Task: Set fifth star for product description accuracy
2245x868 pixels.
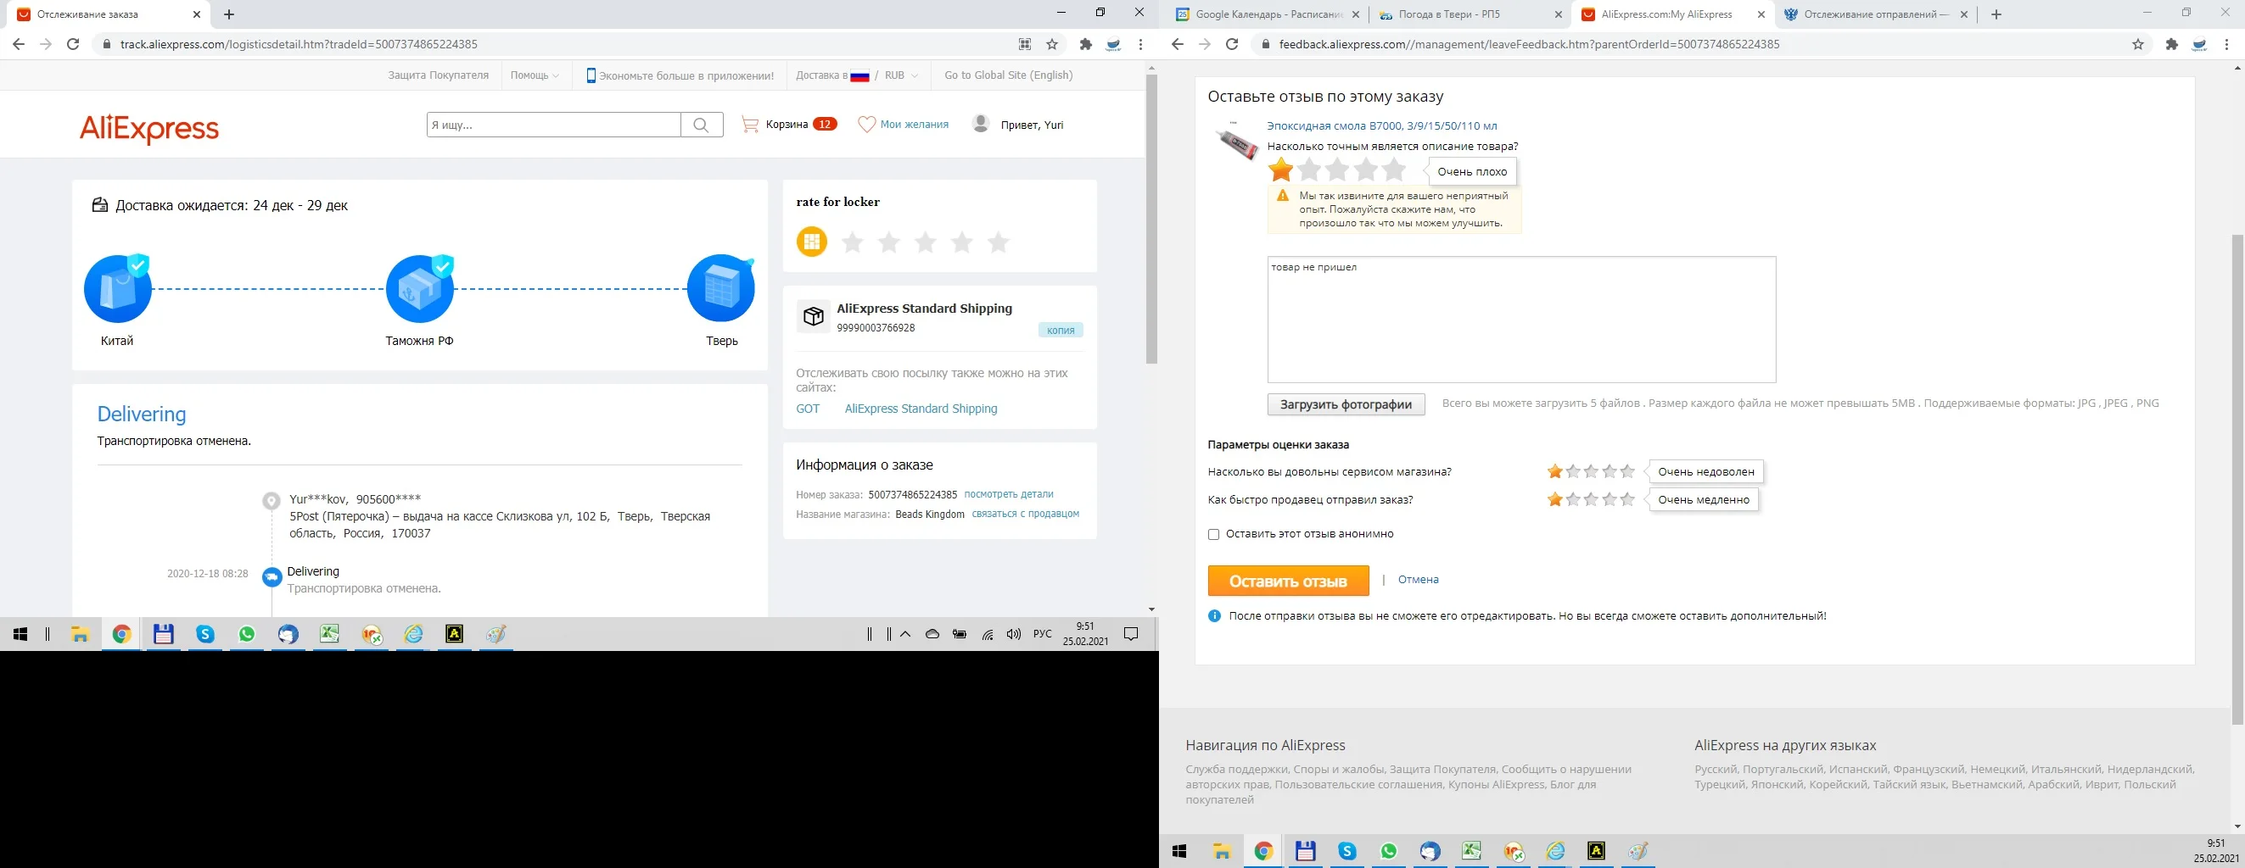Action: (1394, 170)
